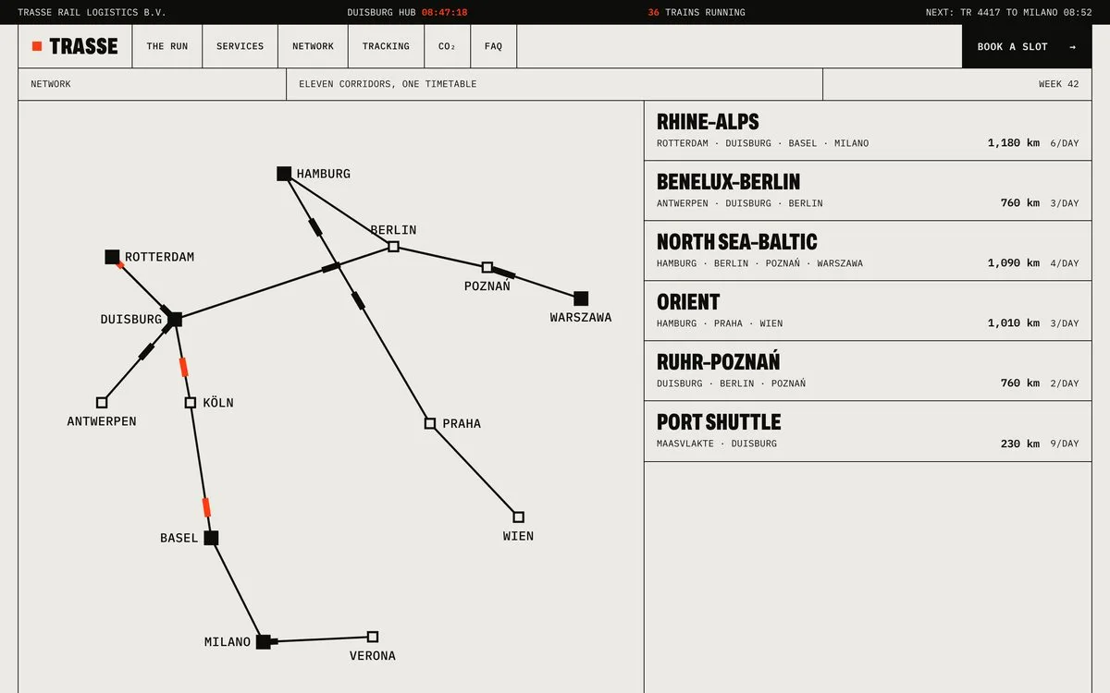This screenshot has width=1110, height=693.
Task: Select the Hamburg station node on map
Action: pos(284,174)
